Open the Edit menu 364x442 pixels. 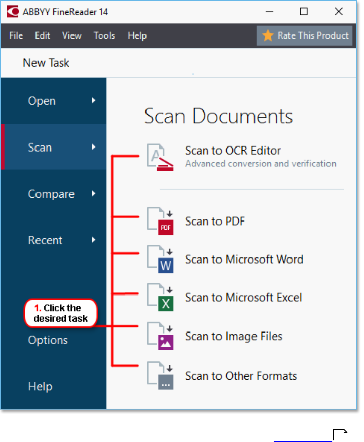click(43, 35)
